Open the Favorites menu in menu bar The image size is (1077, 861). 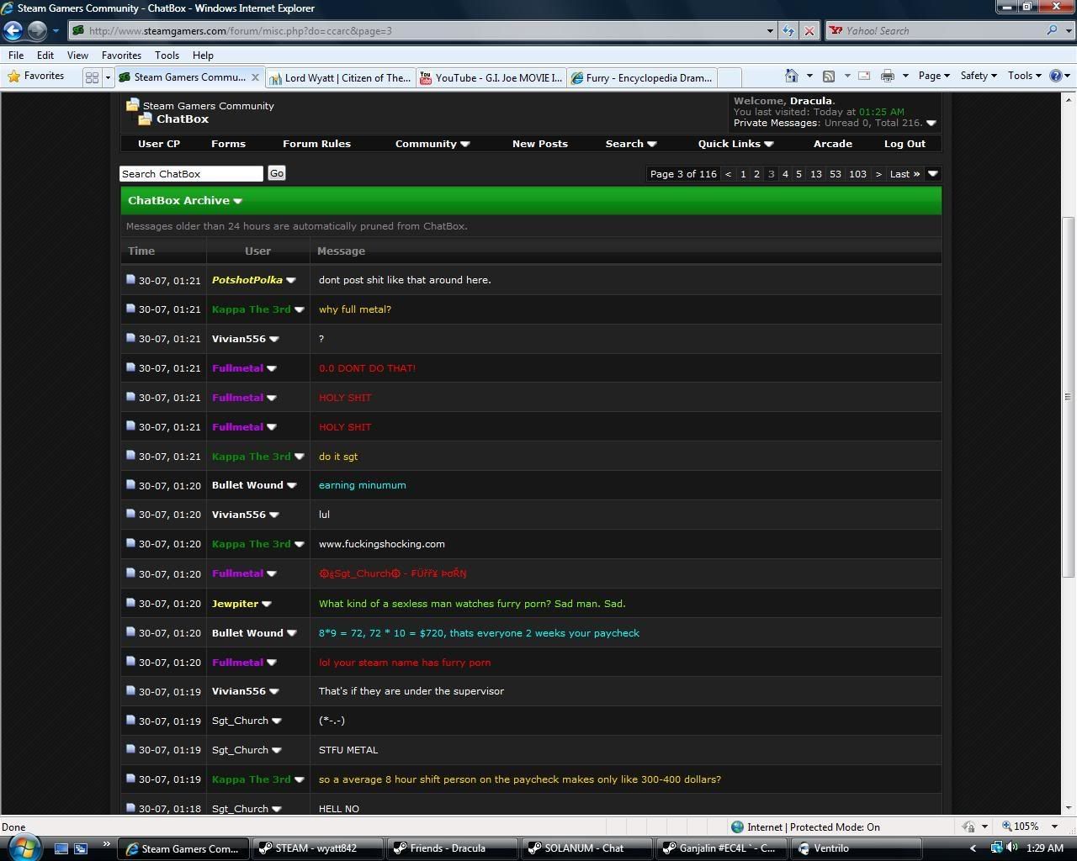click(x=121, y=55)
